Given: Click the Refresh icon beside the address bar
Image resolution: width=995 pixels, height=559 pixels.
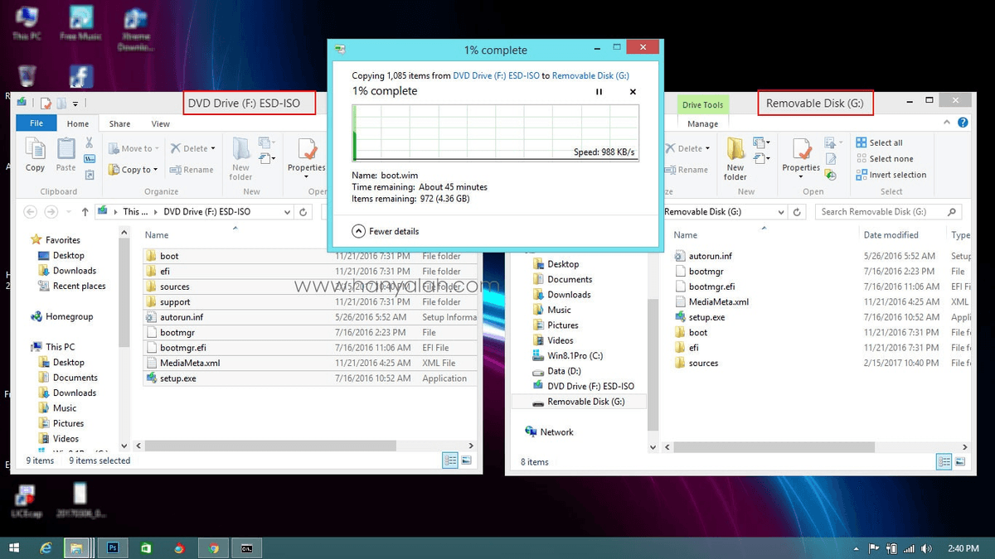Looking at the screenshot, I should click(303, 211).
